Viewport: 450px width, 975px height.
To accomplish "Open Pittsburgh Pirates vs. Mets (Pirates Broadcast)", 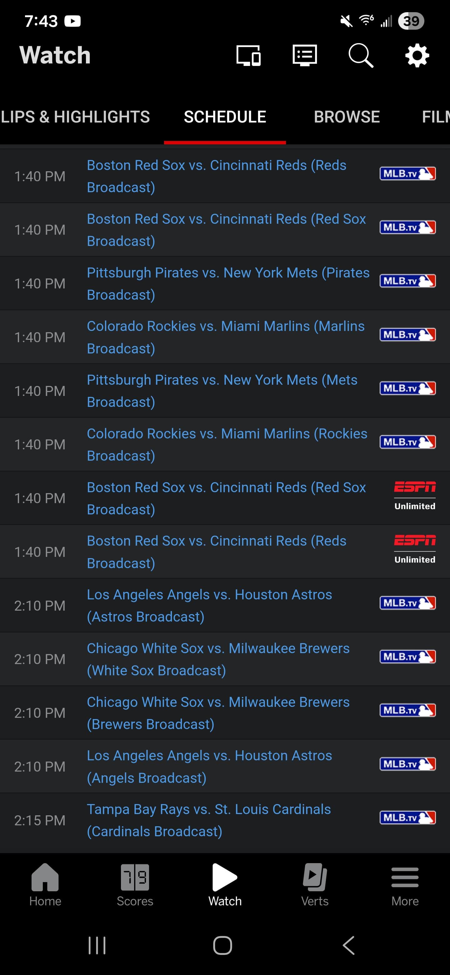I will [228, 283].
